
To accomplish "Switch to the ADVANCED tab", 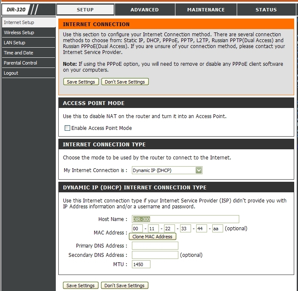I will coord(145,10).
